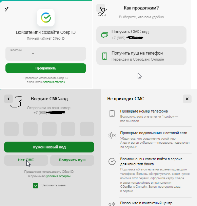Click the SMS chat bubbles icon
The image size is (197, 206).
[105, 35]
